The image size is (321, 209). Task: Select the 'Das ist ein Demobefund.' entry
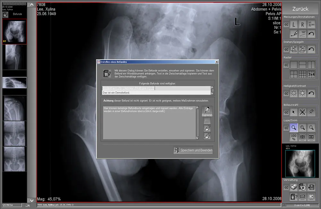156,93
